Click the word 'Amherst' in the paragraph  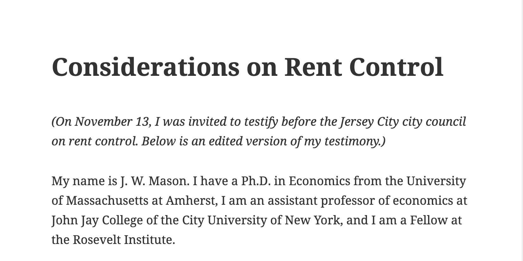coord(190,201)
